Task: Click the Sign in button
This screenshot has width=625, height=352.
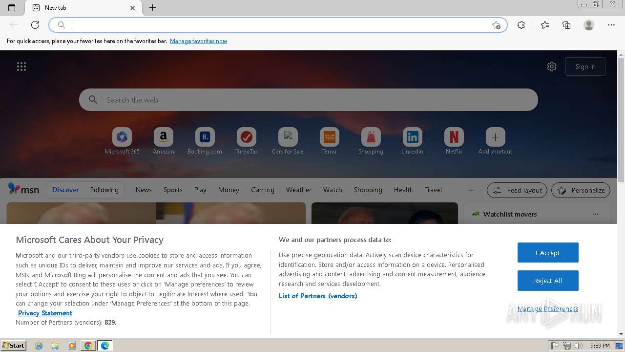Action: click(x=585, y=66)
